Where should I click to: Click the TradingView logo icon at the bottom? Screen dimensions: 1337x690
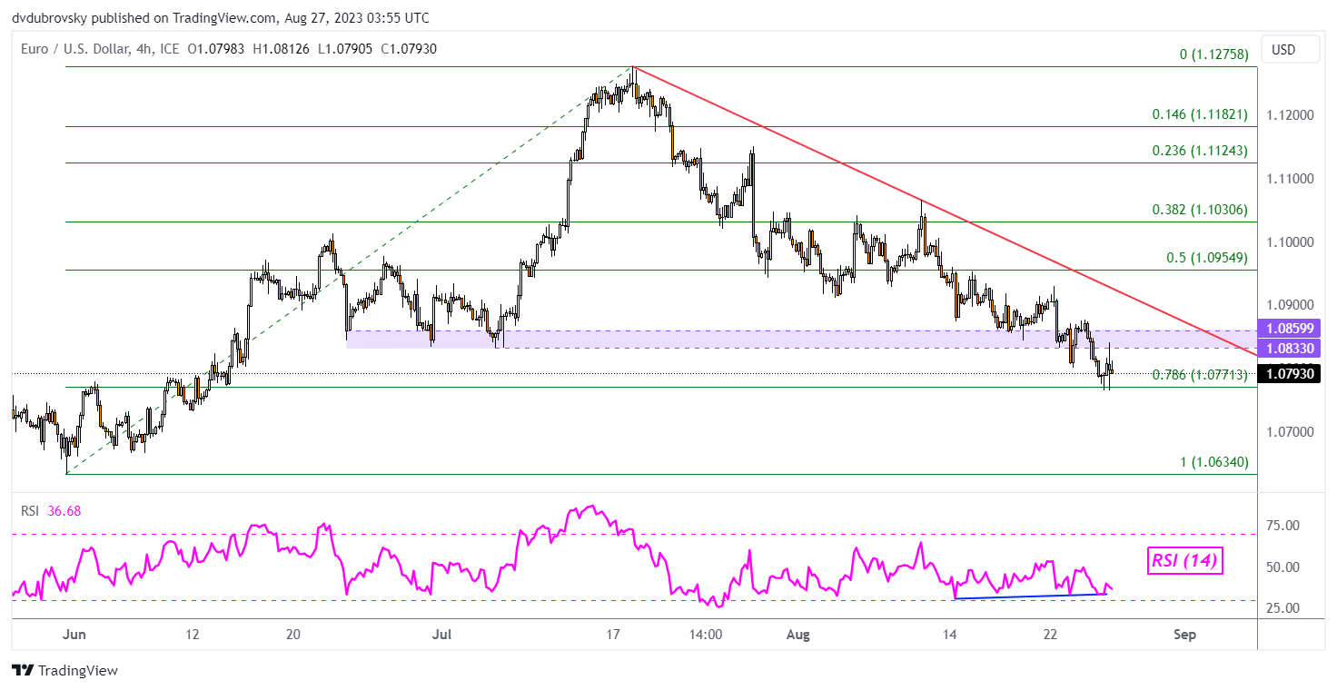pos(24,671)
